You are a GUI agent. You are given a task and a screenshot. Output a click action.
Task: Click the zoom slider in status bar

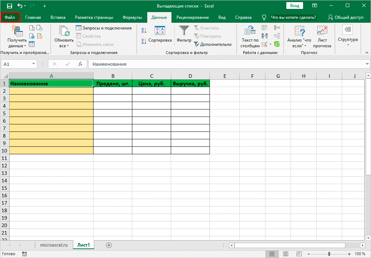(329, 254)
